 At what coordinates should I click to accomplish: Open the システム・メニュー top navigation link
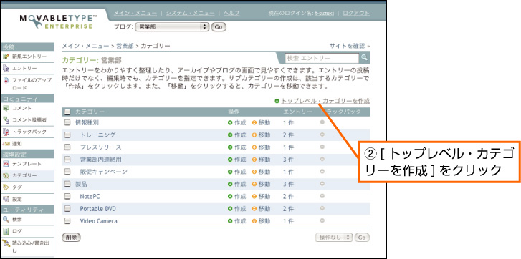click(x=191, y=14)
